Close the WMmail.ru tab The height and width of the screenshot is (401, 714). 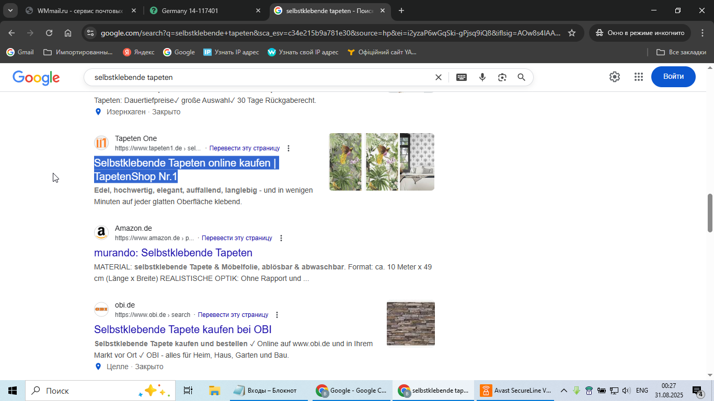pos(134,10)
